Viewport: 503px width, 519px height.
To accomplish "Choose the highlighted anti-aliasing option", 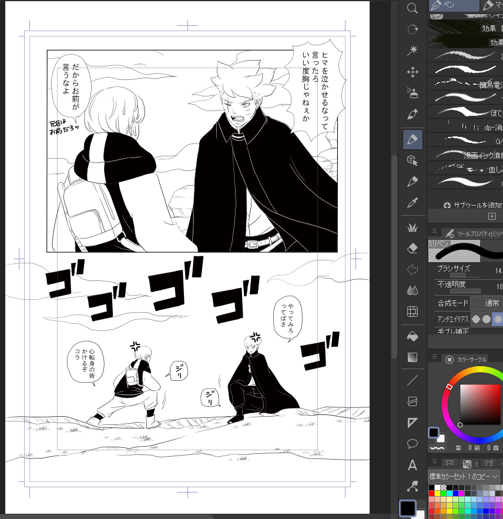I will tap(497, 319).
